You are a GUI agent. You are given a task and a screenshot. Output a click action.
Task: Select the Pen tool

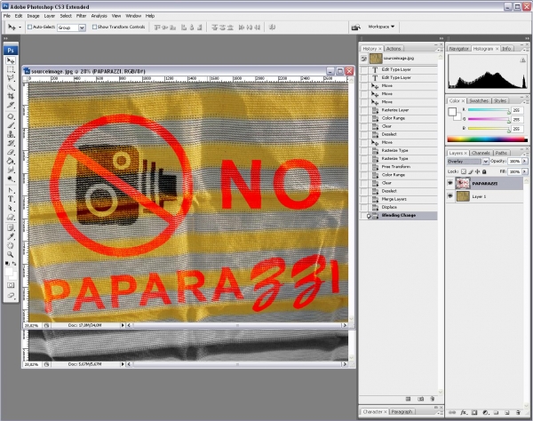(x=11, y=190)
